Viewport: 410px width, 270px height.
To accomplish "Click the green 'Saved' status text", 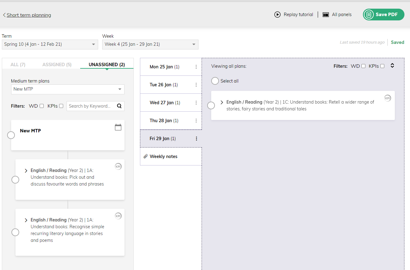I will 397,42.
